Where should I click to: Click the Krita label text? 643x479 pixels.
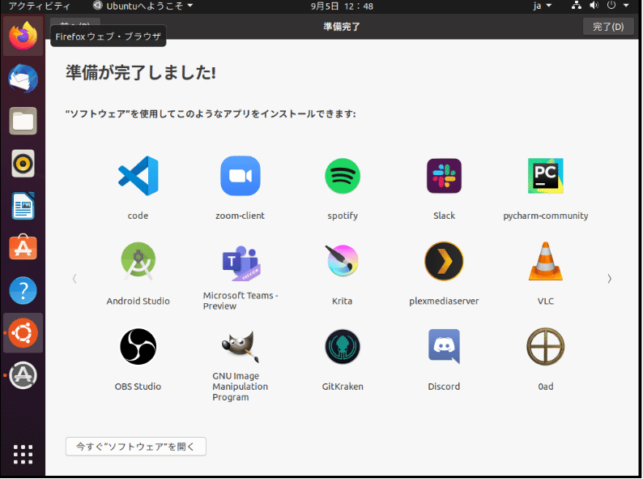(342, 301)
